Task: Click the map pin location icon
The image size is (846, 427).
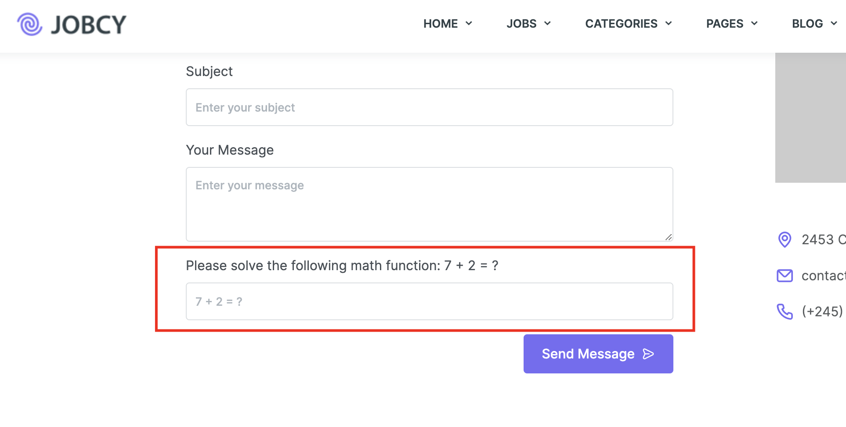Action: point(785,240)
